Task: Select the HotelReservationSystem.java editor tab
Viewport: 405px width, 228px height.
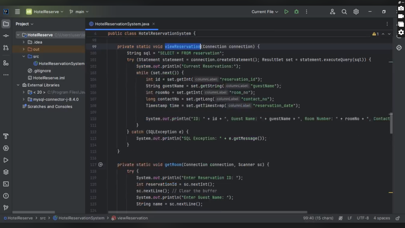Action: [x=122, y=24]
